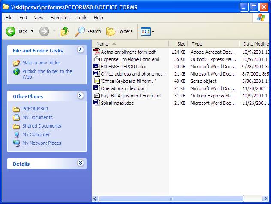Screen dimensions: 271x204
Task: Select the Expense Envelope Form mail icon
Action: (x=97, y=59)
